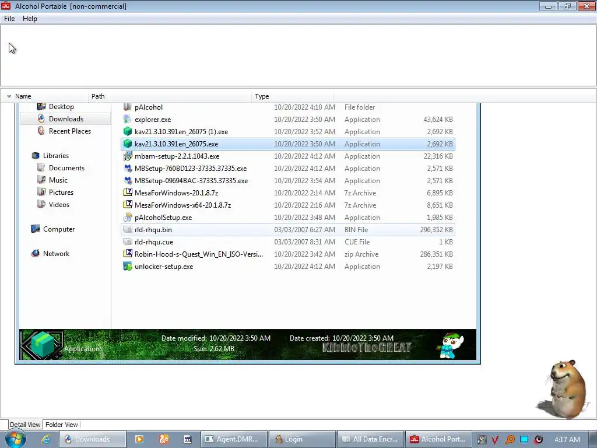597x448 pixels.
Task: Click the explorer.exe file icon
Action: pos(128,119)
